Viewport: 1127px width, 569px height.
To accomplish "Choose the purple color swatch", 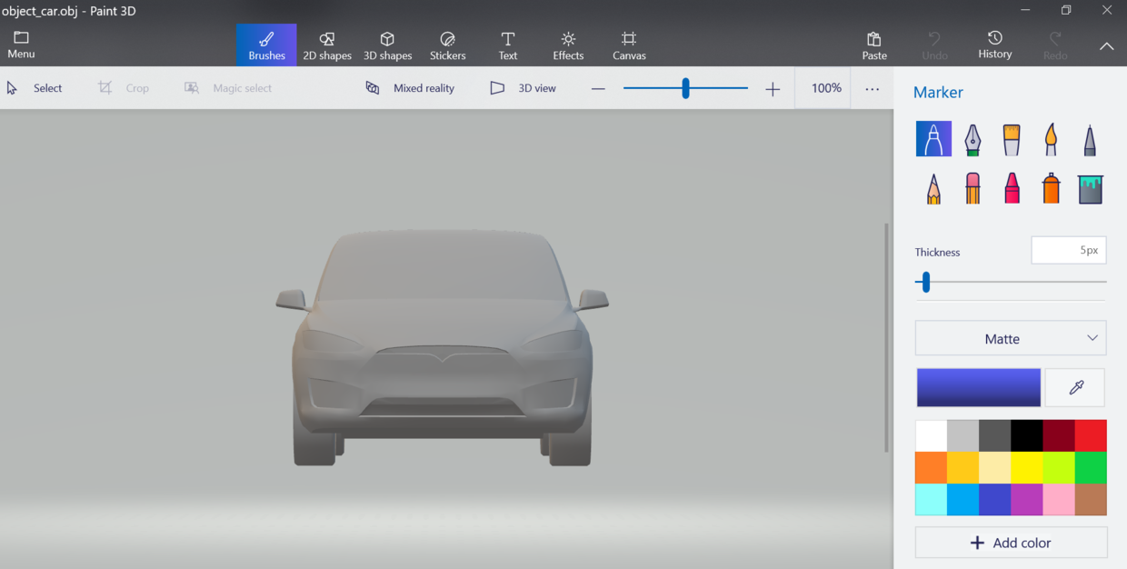I will (1027, 500).
